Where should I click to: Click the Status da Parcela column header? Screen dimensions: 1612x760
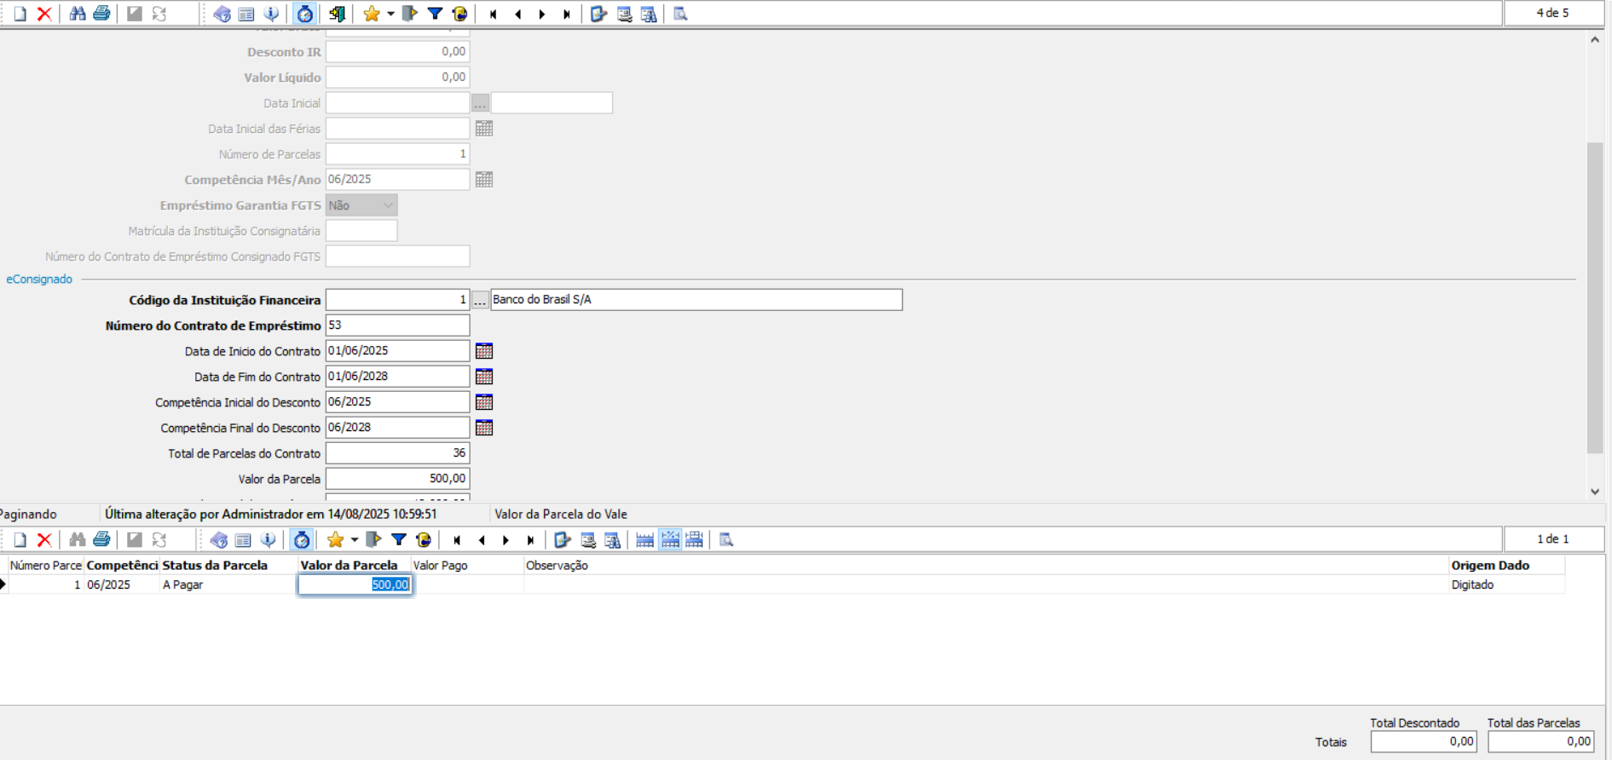tap(215, 565)
